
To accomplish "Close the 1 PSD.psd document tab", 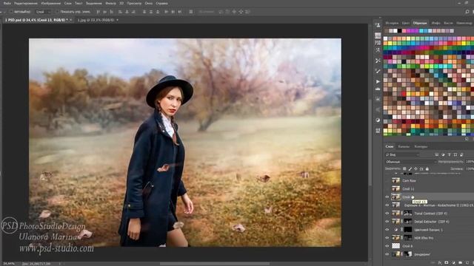I will point(71,20).
